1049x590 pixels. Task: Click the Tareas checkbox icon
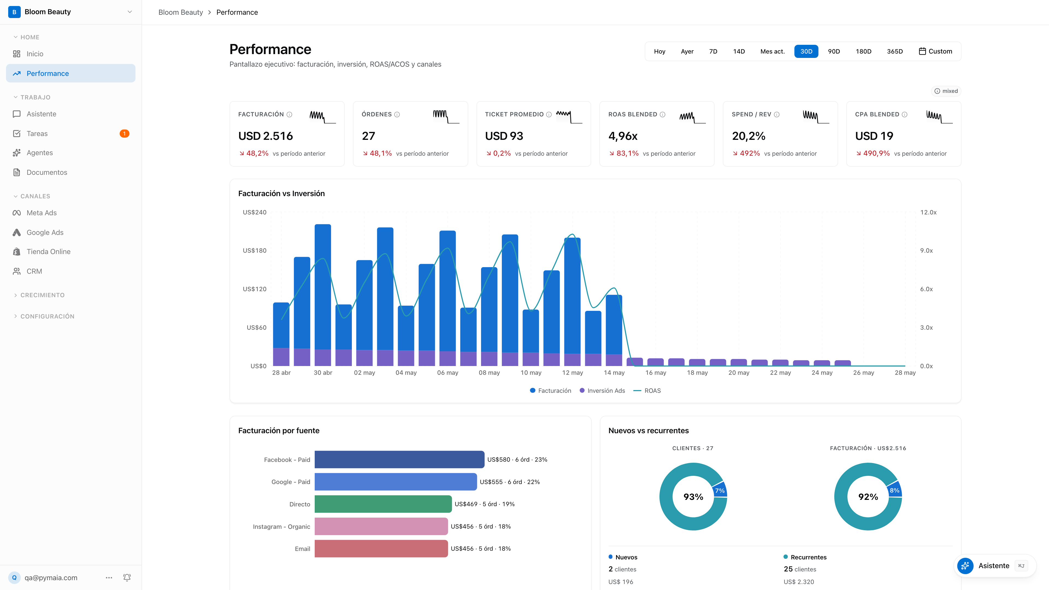pos(17,134)
